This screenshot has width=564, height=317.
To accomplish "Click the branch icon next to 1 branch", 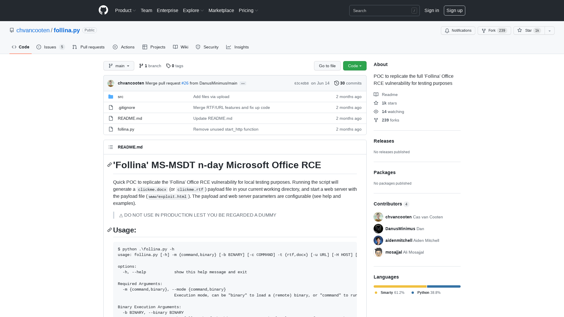I will pyautogui.click(x=141, y=66).
